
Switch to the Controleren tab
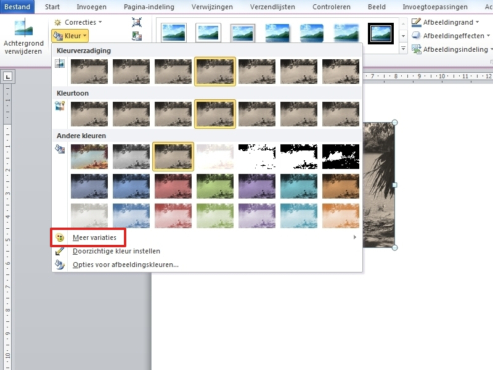(332, 7)
